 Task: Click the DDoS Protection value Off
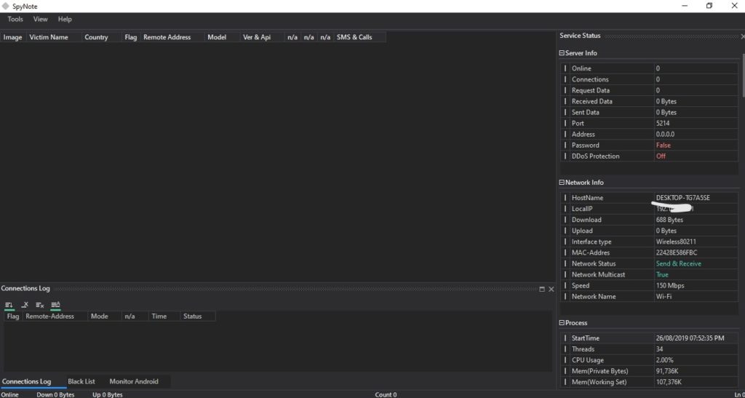[x=661, y=156]
